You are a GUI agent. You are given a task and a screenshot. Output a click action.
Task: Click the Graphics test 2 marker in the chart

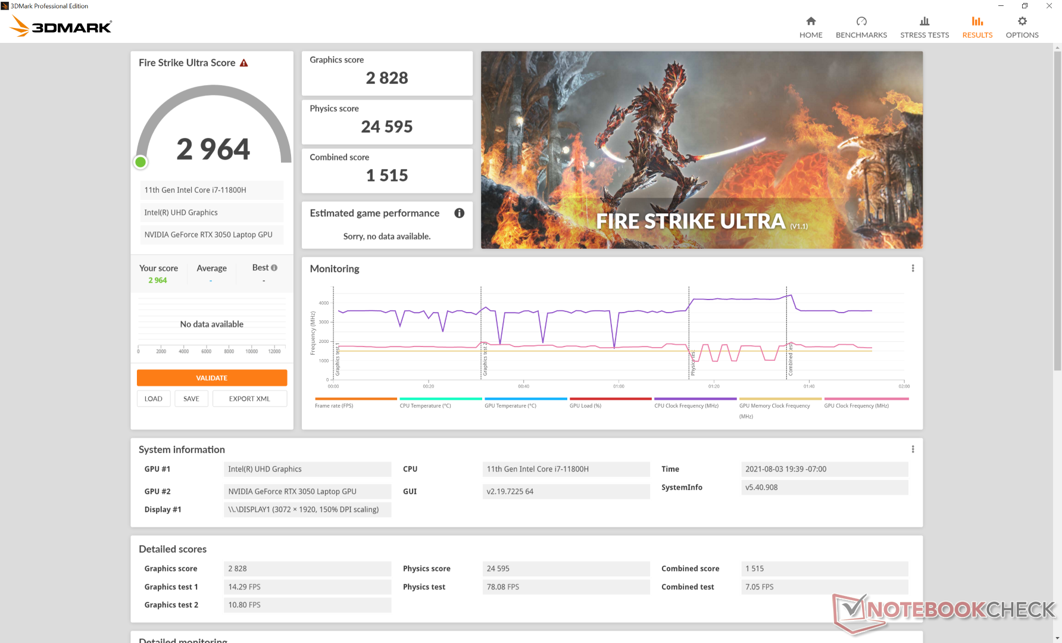[485, 359]
